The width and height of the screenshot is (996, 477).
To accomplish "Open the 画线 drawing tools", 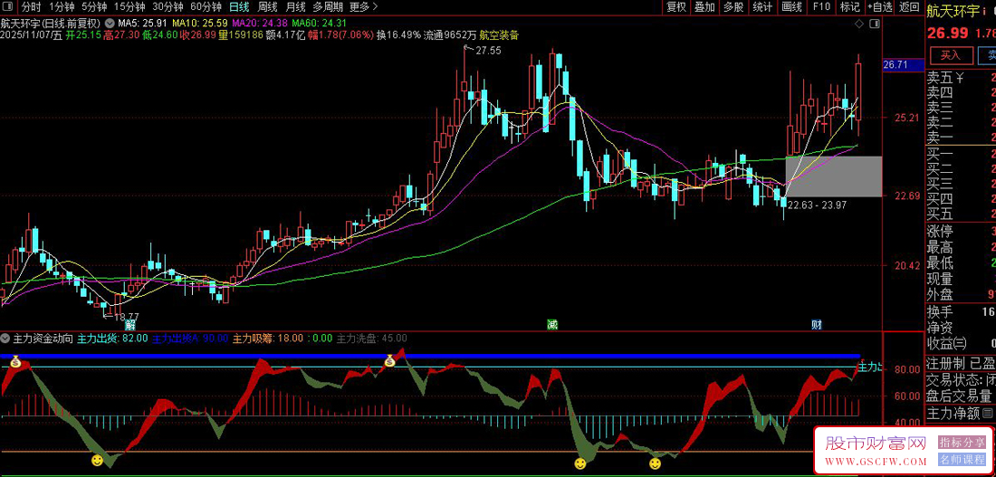I will coord(791,7).
